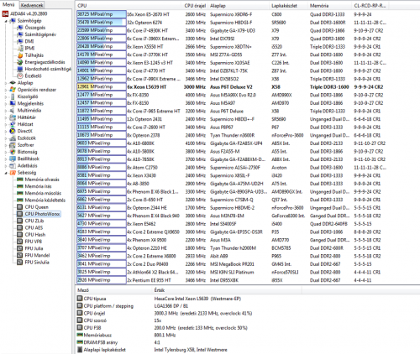Viewport: 420px width, 354px height.
Task: Select the 8x Atom C2750 row
Action: [232, 167]
